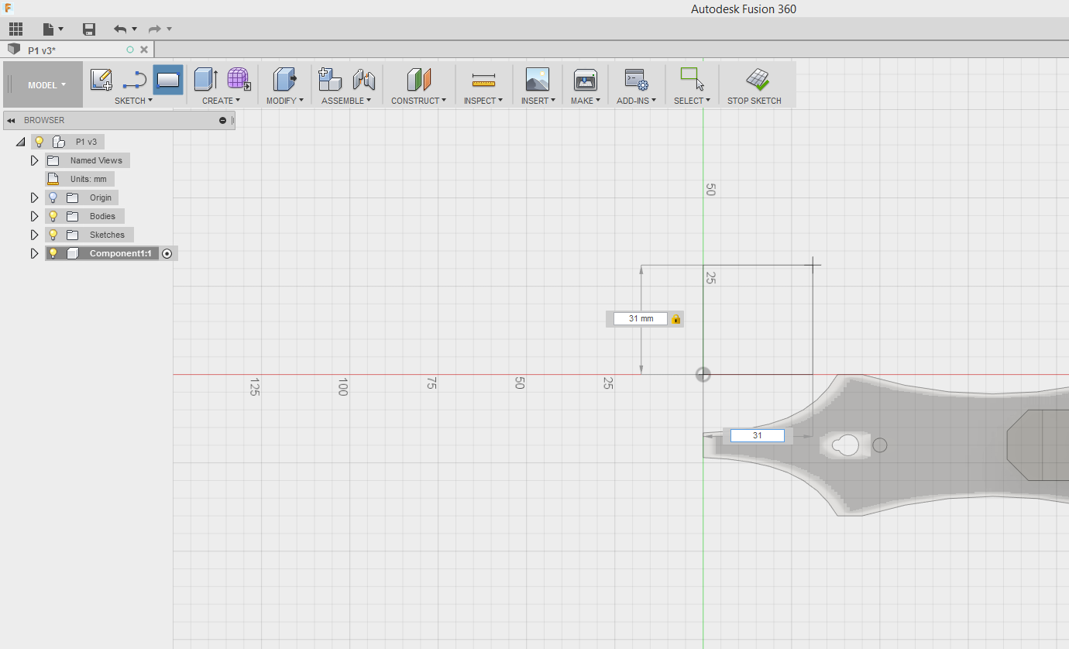Image resolution: width=1069 pixels, height=649 pixels.
Task: Toggle visibility bulb of Sketches
Action: tap(53, 235)
